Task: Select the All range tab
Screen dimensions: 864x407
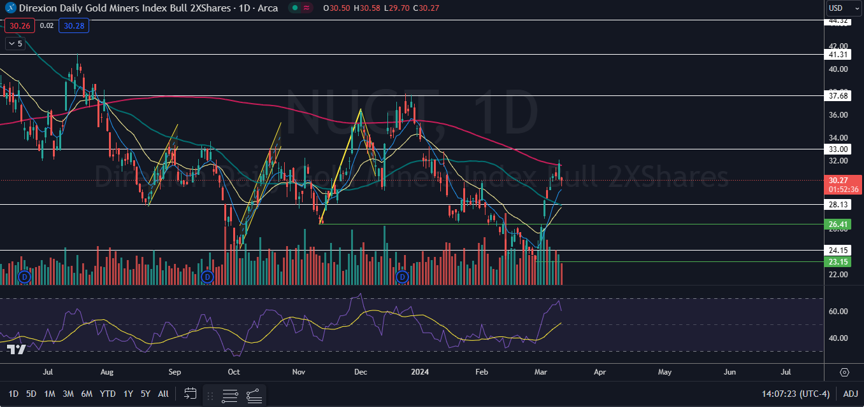Action: click(163, 394)
